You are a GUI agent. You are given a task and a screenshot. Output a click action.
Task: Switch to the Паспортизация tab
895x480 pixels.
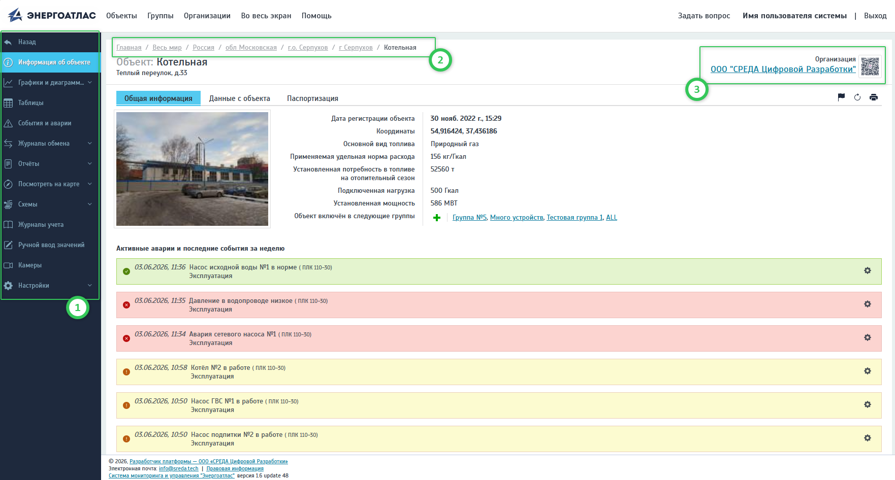(x=312, y=98)
